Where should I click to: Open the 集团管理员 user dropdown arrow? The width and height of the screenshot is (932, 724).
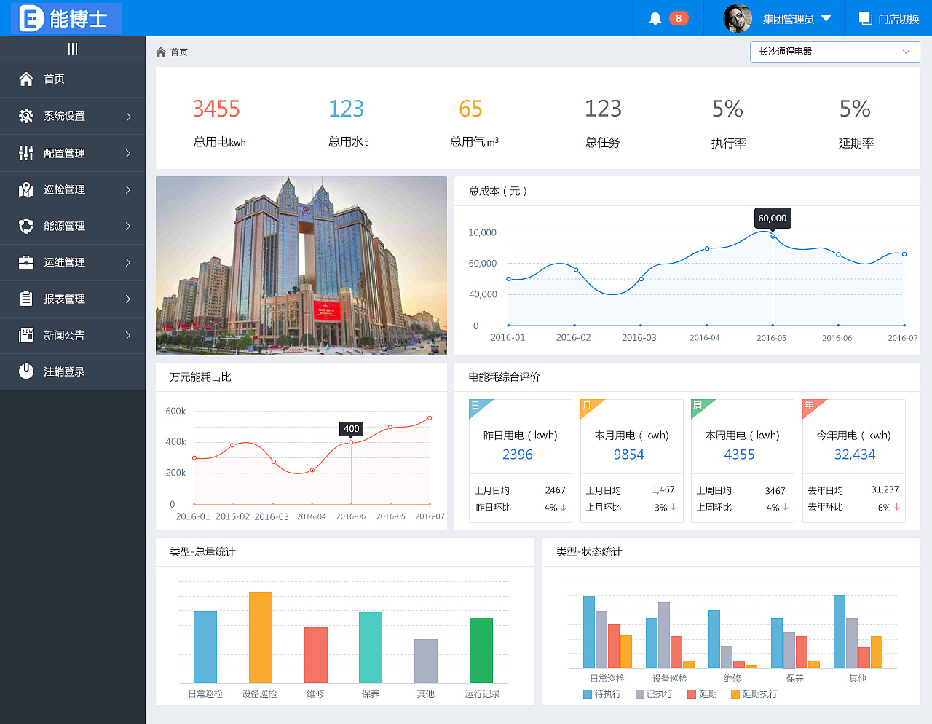tap(826, 18)
